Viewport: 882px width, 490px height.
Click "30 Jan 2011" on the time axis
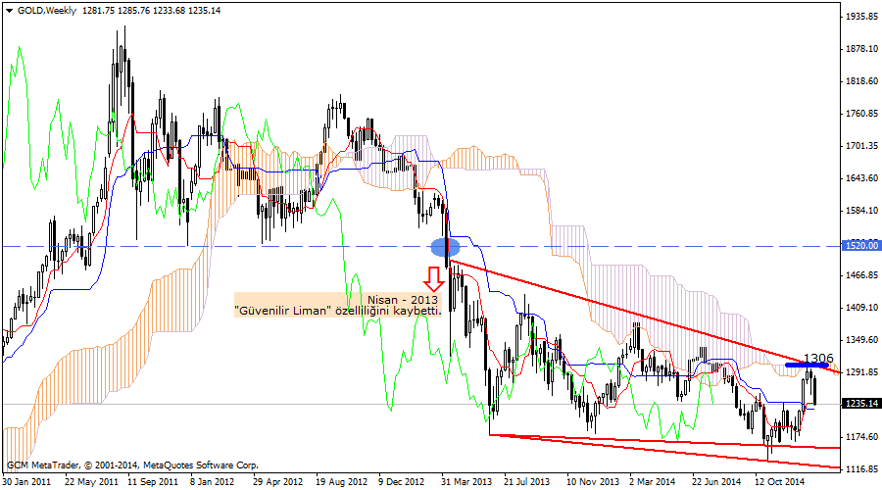point(26,482)
